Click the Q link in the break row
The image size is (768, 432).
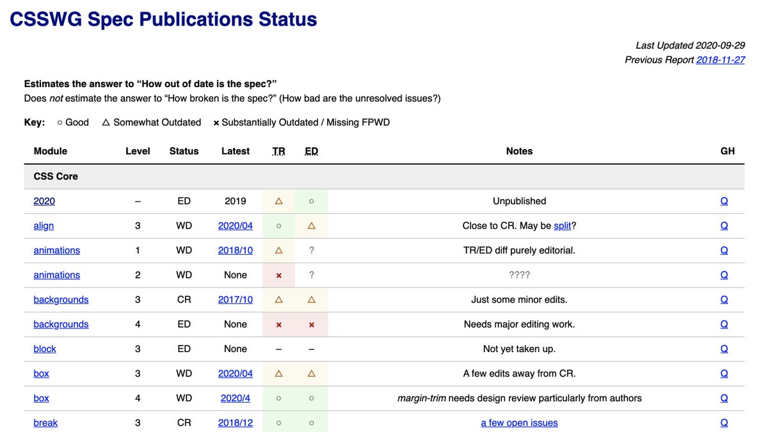tap(724, 422)
